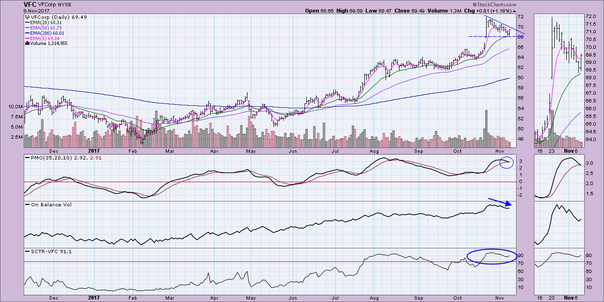
Task: Click the 2017 year label under price panel
Action: [x=93, y=150]
